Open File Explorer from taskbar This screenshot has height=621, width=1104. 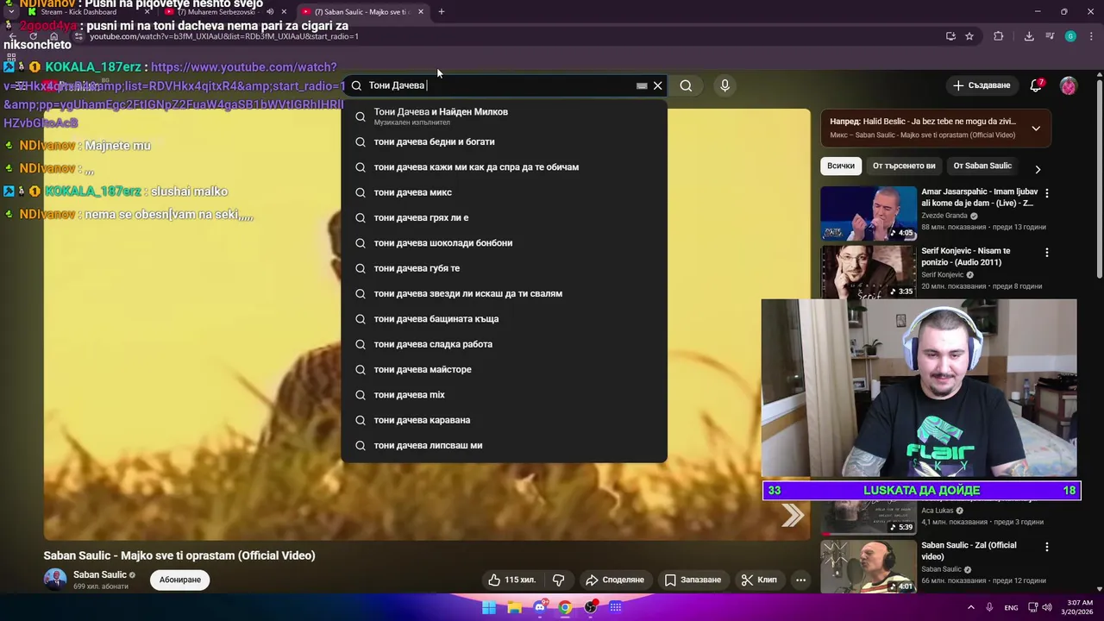515,607
